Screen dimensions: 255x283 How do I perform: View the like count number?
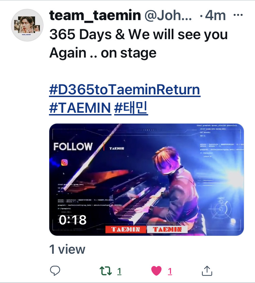click(x=170, y=271)
